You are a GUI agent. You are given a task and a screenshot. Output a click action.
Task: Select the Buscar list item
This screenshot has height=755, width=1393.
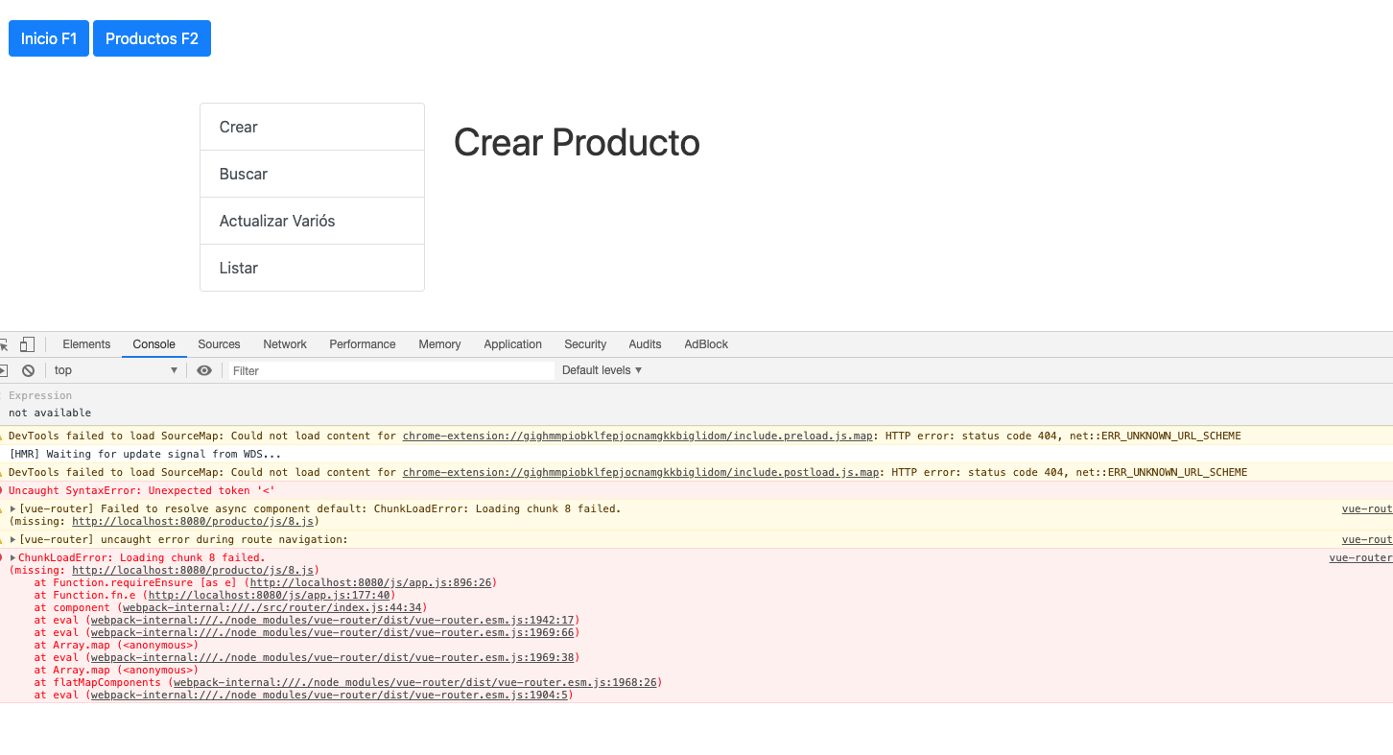pyautogui.click(x=312, y=174)
